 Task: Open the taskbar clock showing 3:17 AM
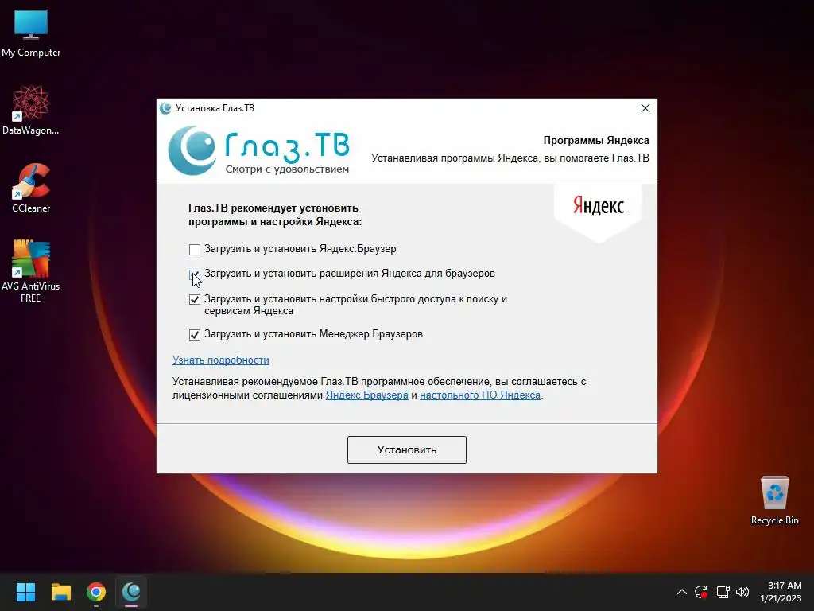click(781, 592)
